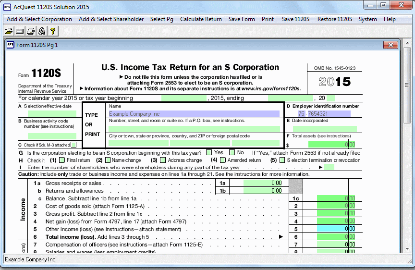Open the Add & Select Shareholder menu
The width and height of the screenshot is (415, 270).
[x=111, y=19]
